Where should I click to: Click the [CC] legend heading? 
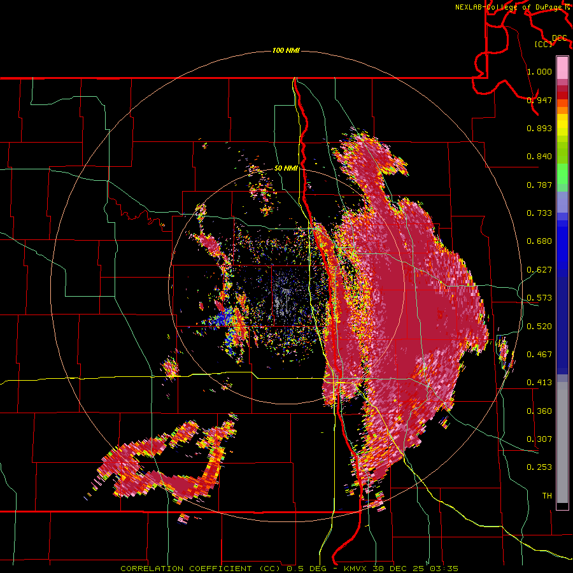(x=543, y=44)
